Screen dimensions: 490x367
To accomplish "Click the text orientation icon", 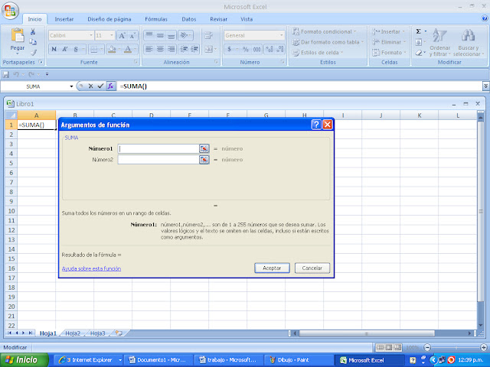I will [185, 35].
